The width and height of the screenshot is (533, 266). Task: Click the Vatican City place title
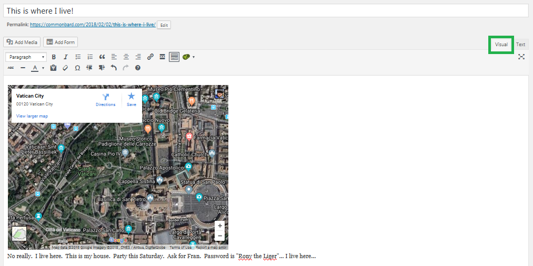point(30,96)
